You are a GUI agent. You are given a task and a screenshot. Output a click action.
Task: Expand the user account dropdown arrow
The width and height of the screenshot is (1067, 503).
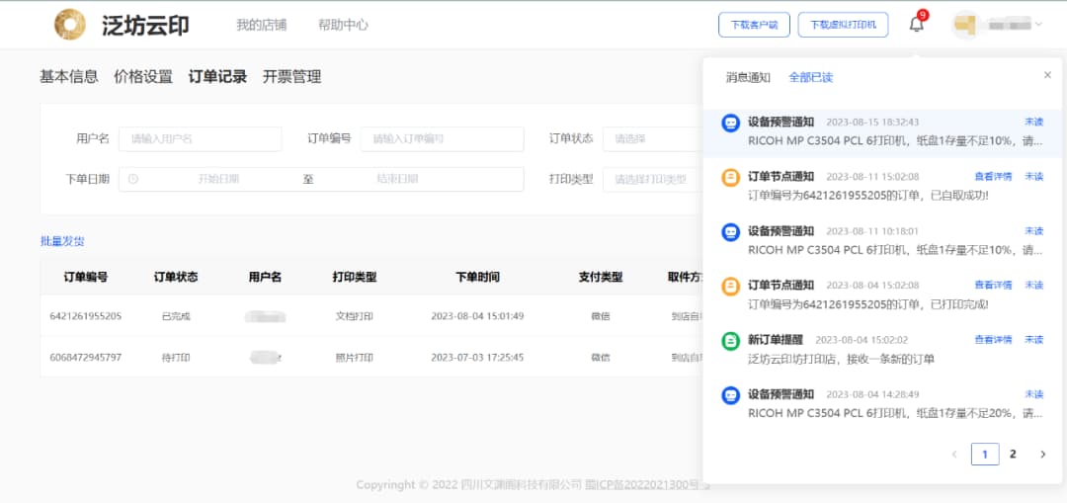click(1038, 25)
